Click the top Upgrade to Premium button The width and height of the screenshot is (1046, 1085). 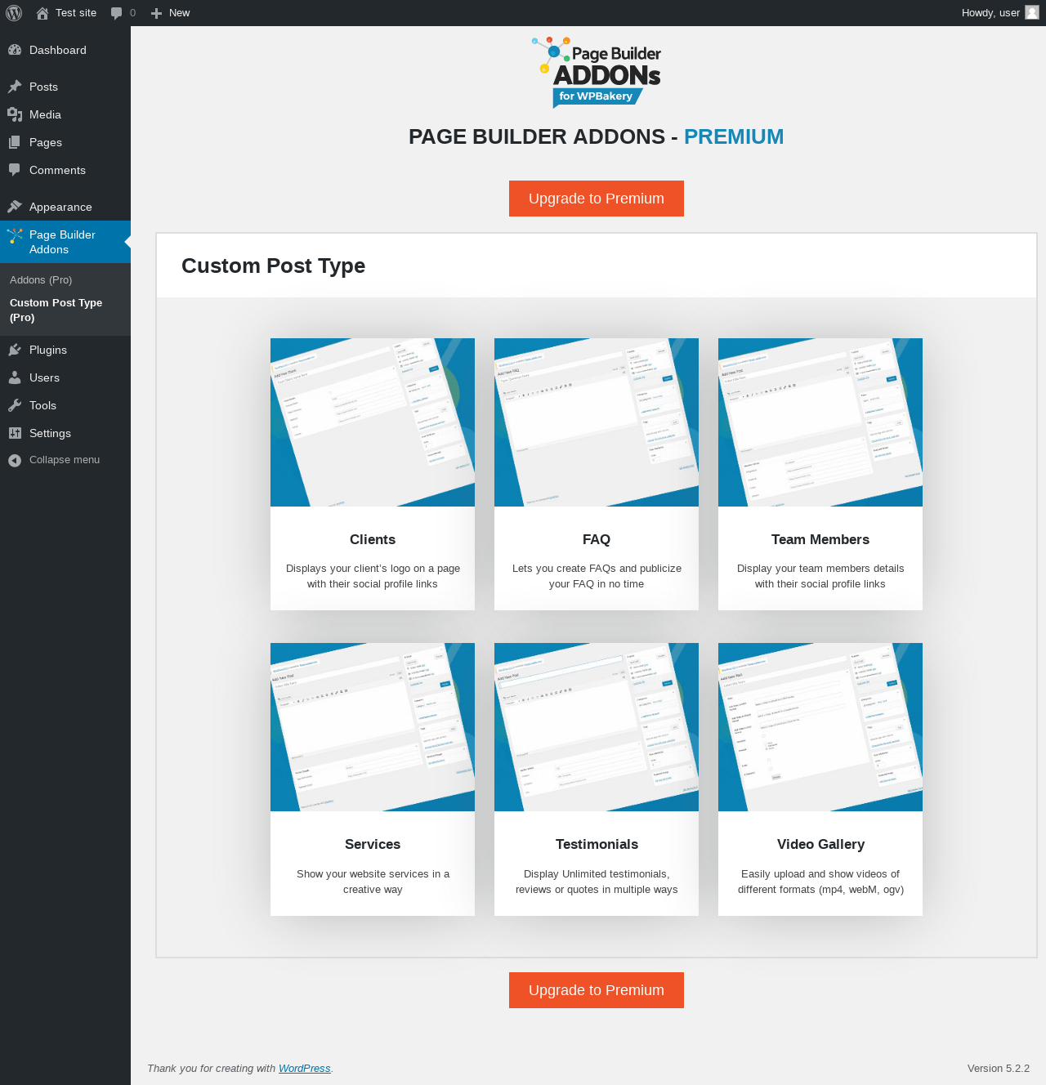coord(597,199)
